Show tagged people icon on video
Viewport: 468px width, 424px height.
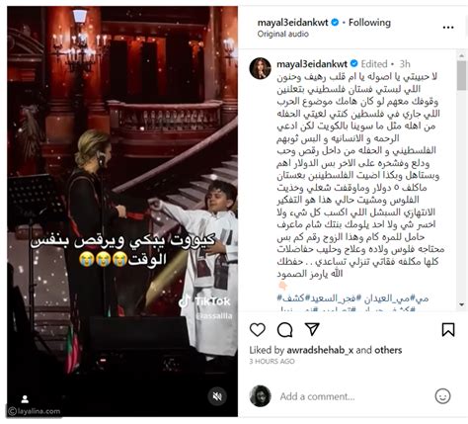tap(25, 399)
